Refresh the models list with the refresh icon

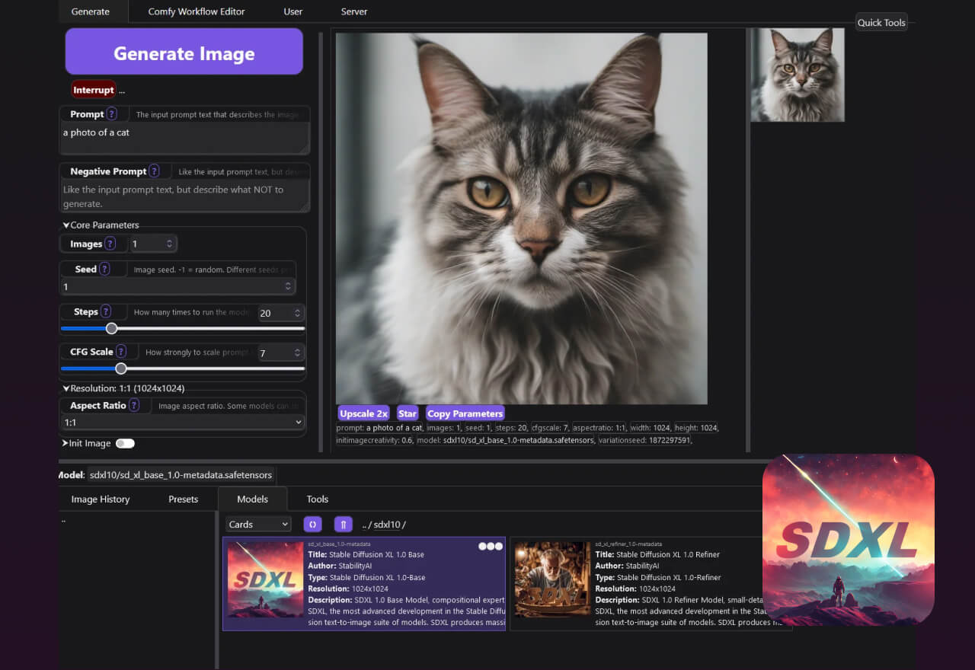(312, 525)
